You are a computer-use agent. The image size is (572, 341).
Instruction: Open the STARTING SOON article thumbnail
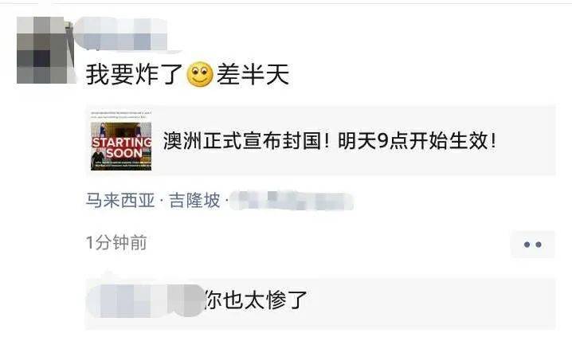pyautogui.click(x=121, y=140)
